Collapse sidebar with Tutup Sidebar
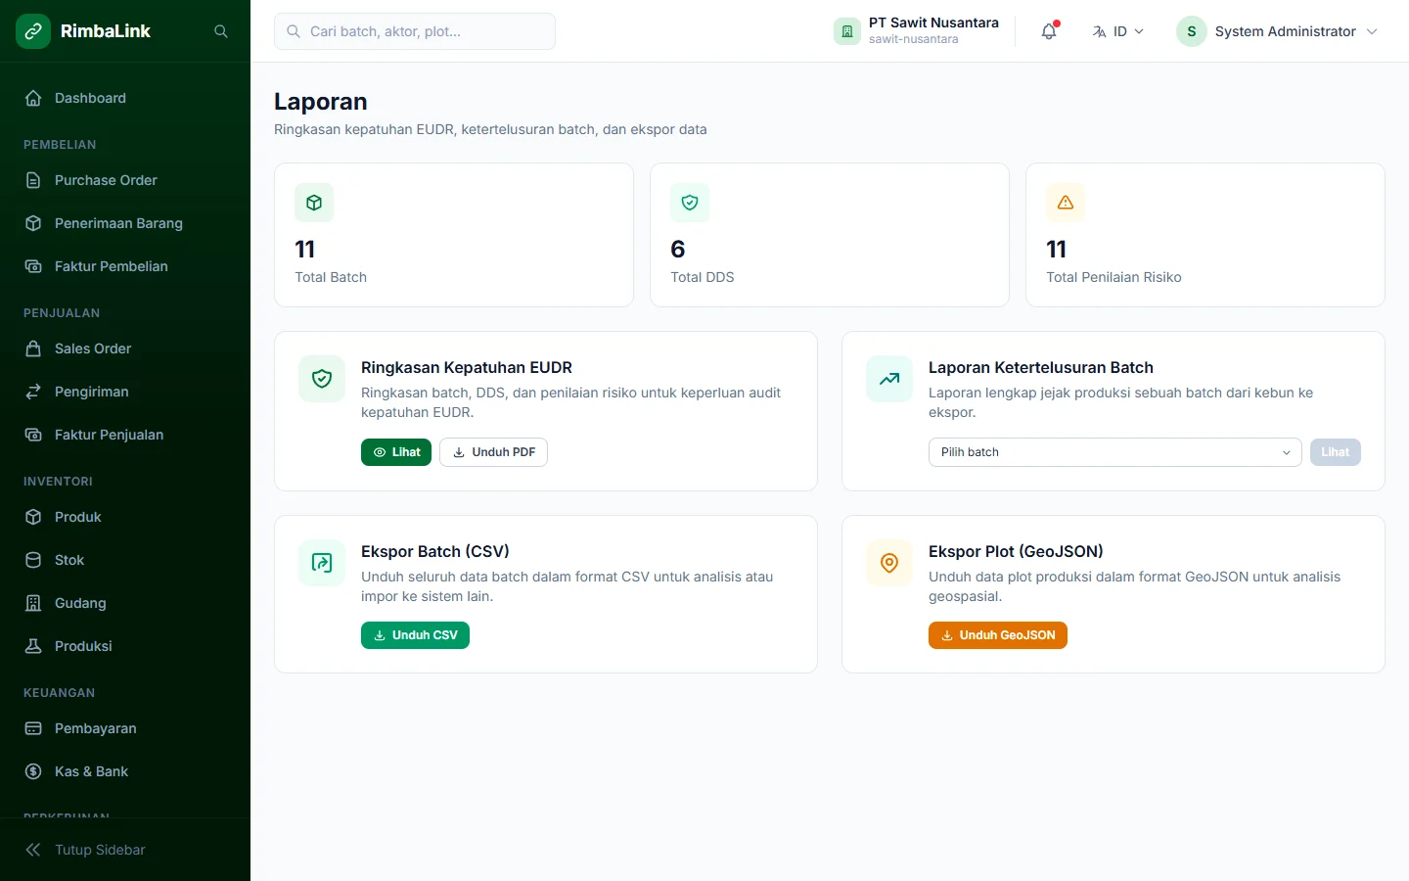Screen dimensions: 1409x881 click(x=125, y=850)
